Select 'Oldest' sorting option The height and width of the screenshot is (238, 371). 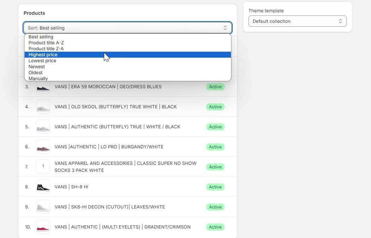coord(35,72)
